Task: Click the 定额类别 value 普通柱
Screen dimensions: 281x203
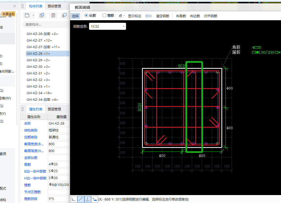Action: pos(59,137)
